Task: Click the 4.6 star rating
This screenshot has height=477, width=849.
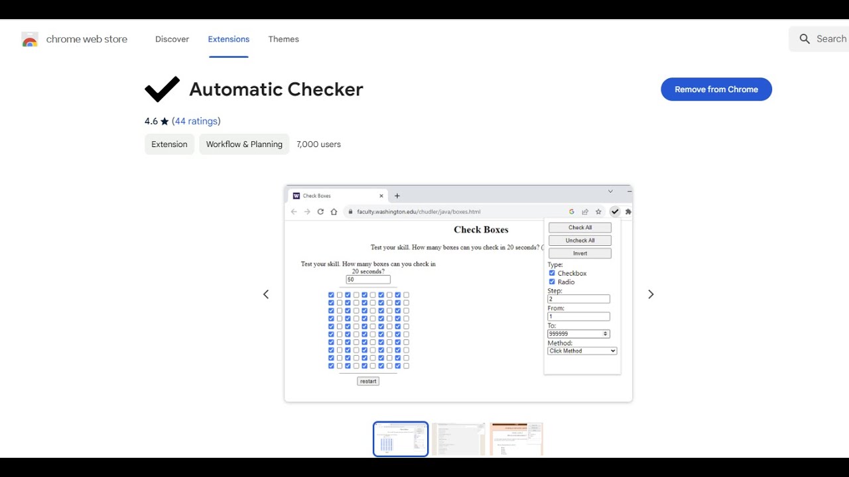Action: 157,121
